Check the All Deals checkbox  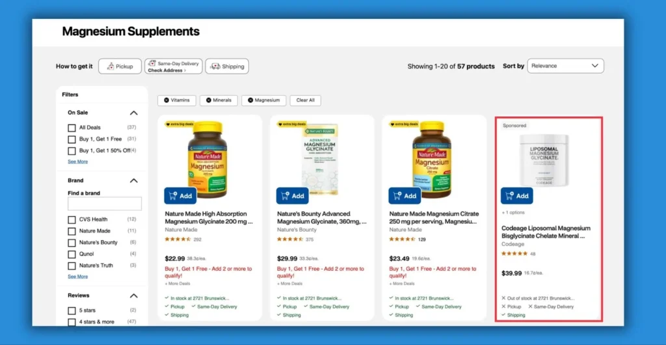tap(72, 128)
